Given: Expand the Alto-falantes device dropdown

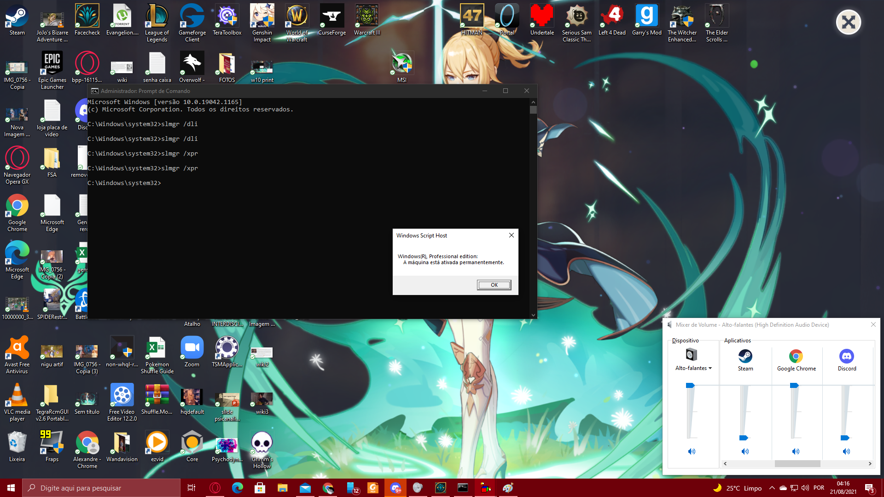Looking at the screenshot, I should 710,368.
